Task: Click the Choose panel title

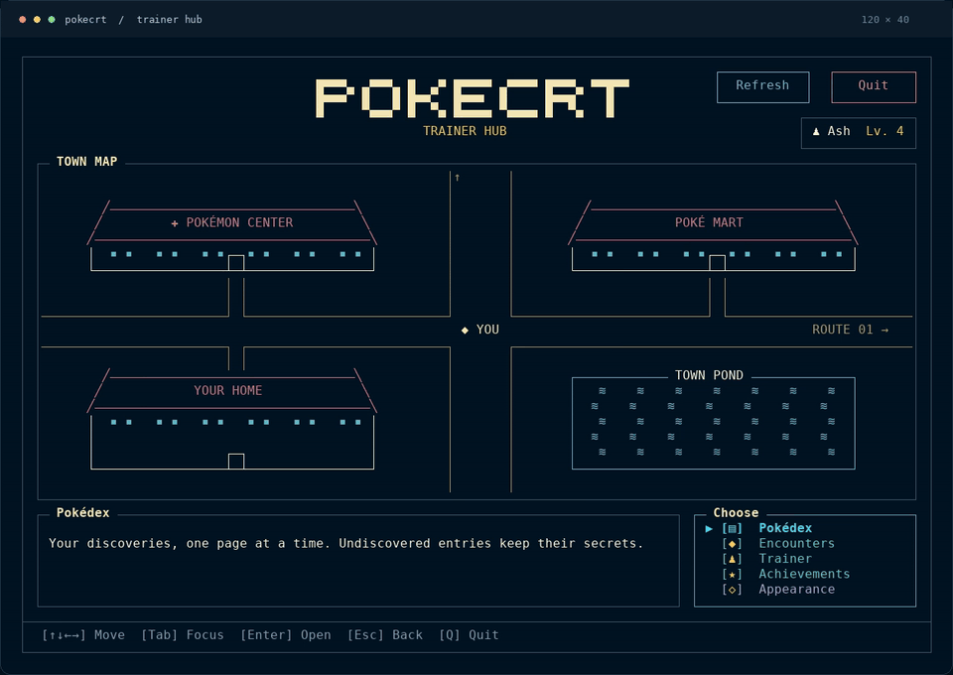Action: click(736, 512)
